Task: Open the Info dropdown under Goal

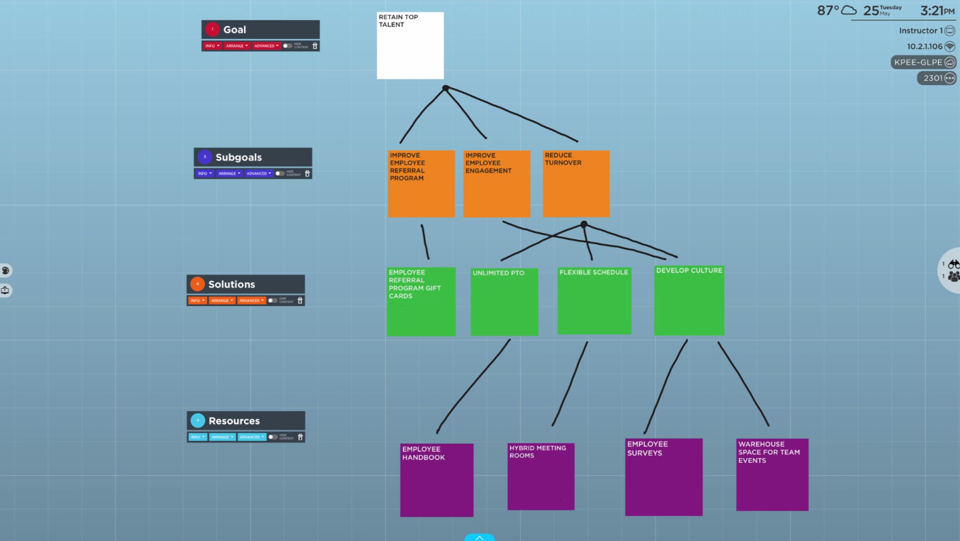Action: coord(211,45)
